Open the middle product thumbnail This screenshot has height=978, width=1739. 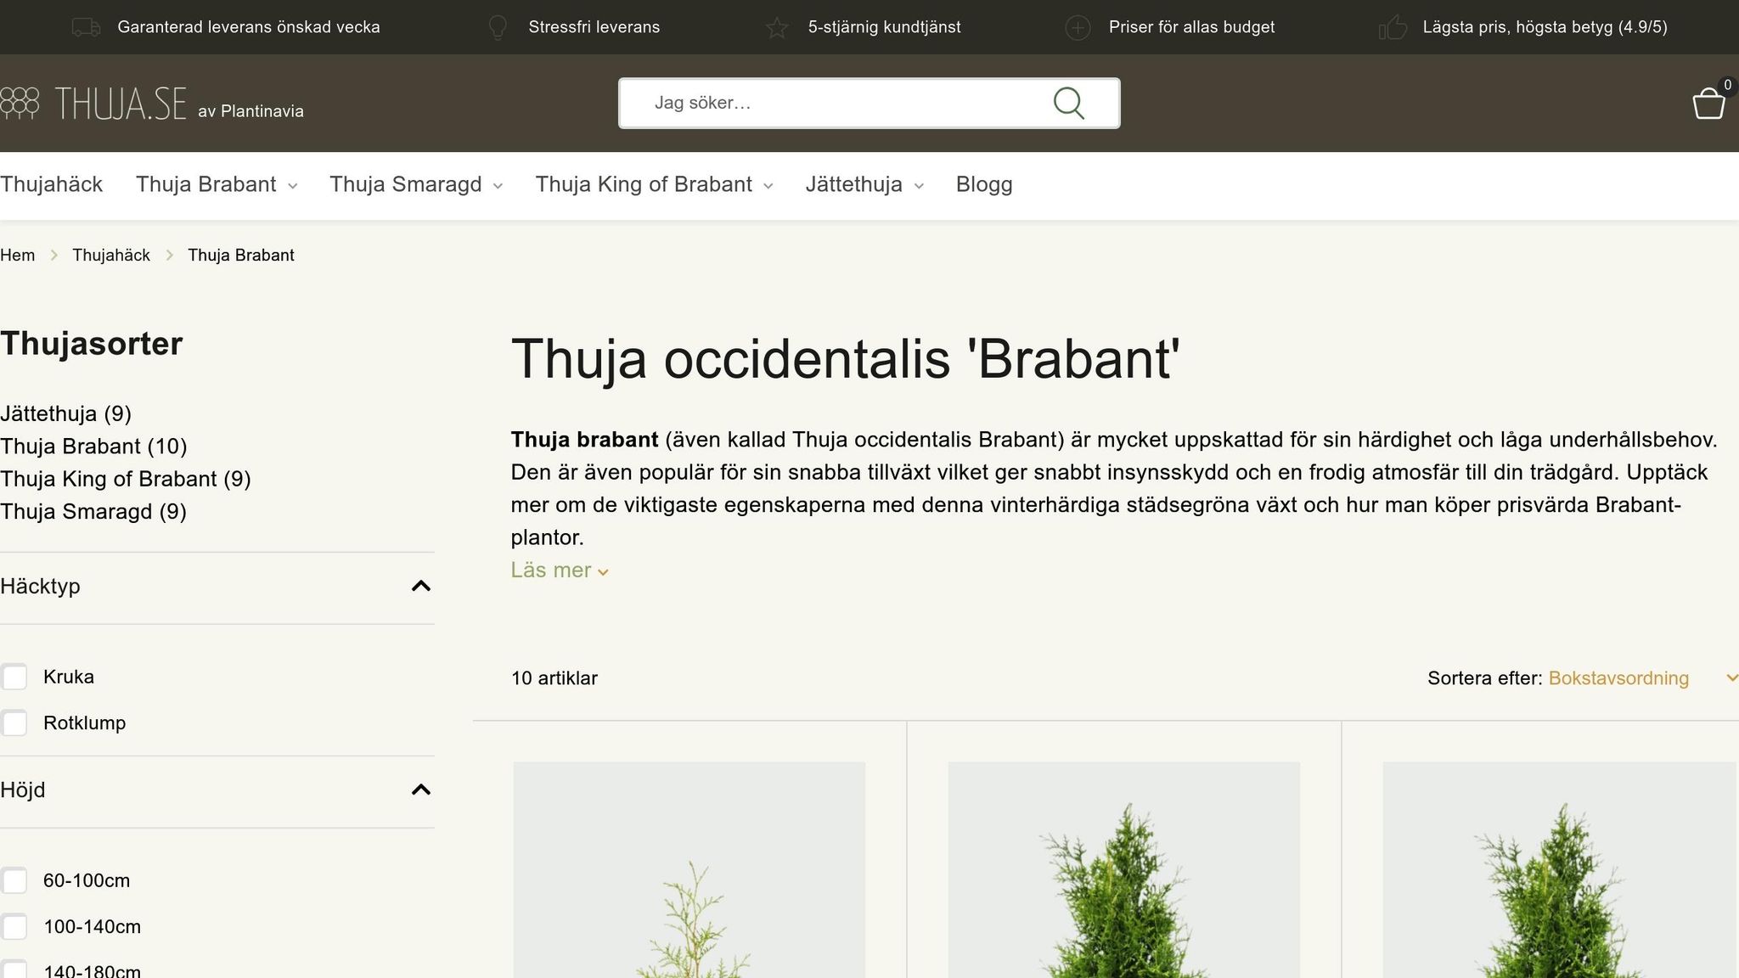click(1124, 870)
